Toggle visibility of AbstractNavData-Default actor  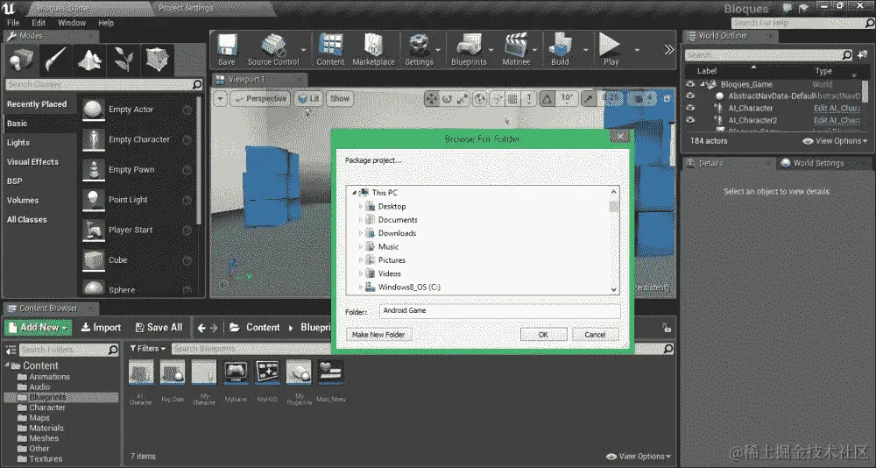(690, 96)
